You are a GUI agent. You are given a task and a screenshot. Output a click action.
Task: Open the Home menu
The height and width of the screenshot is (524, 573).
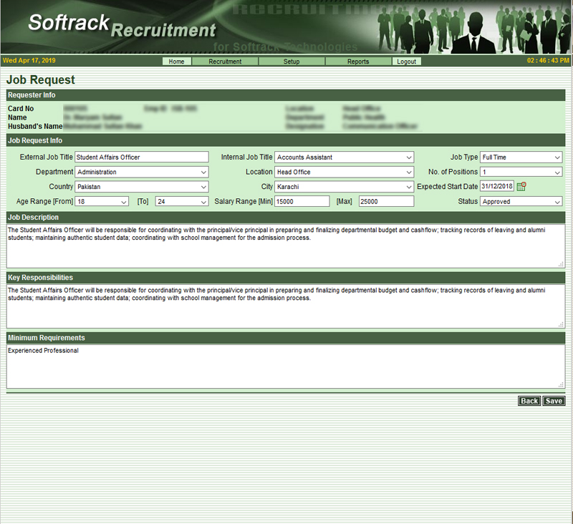click(176, 62)
